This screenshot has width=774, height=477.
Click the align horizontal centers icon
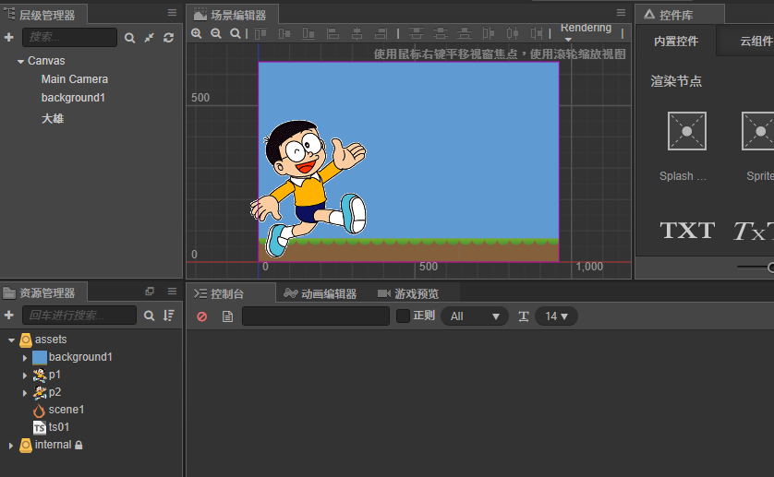357,33
